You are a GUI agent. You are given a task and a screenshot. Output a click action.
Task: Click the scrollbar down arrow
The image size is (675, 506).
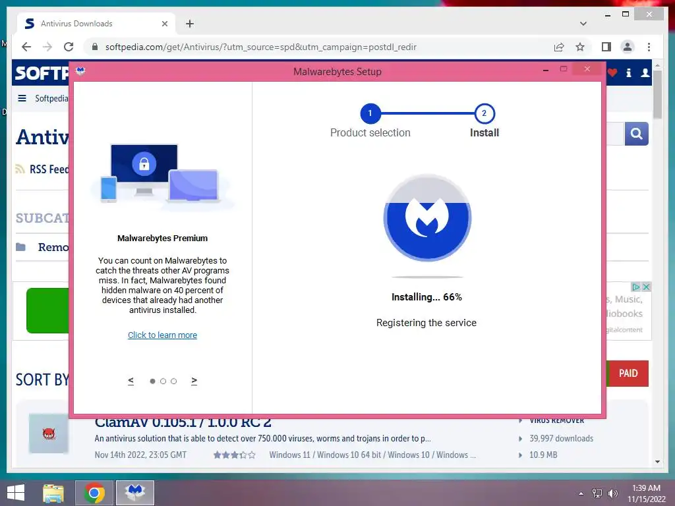point(657,462)
